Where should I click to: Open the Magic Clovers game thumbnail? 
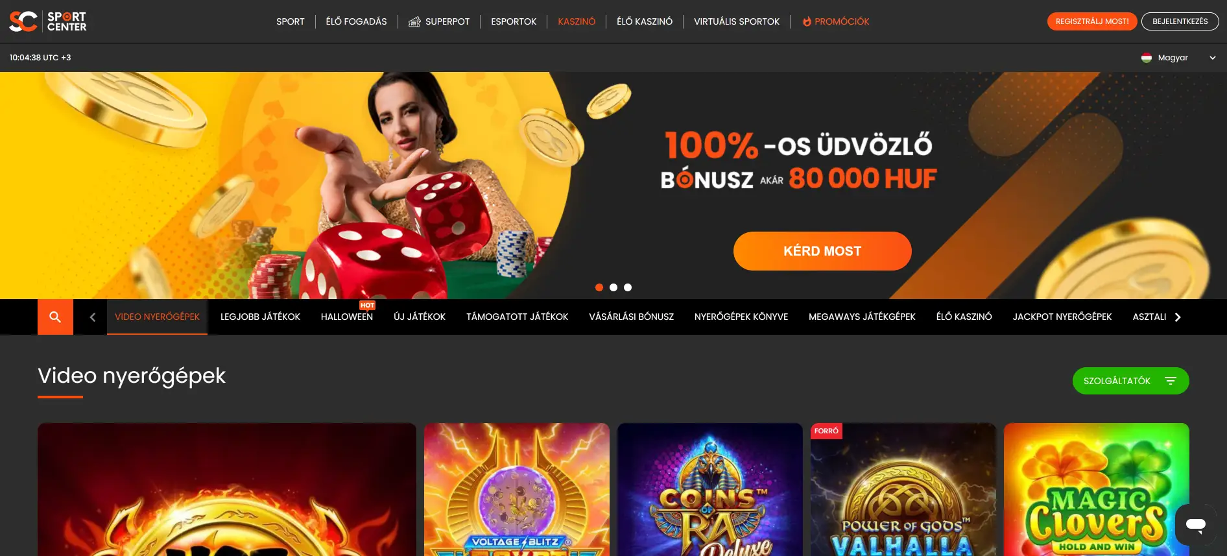pyautogui.click(x=1097, y=490)
